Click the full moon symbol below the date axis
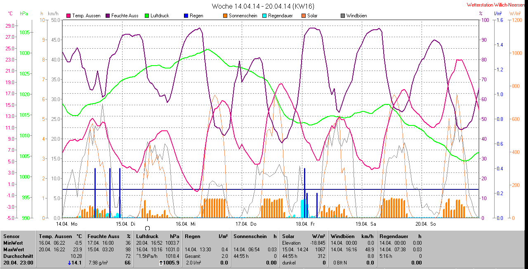 [147, 228]
